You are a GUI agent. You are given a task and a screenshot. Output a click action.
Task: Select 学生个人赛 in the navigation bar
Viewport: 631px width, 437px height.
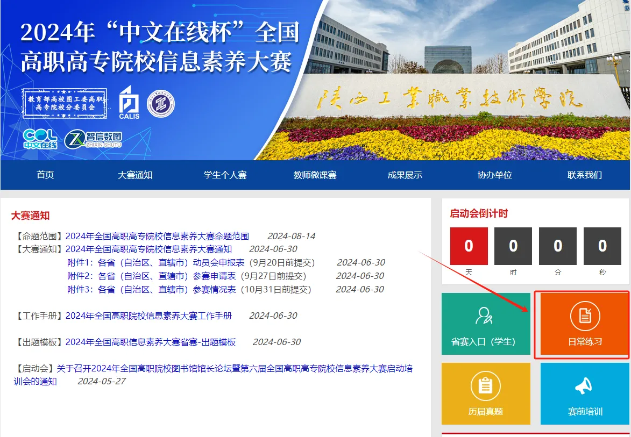pos(225,175)
